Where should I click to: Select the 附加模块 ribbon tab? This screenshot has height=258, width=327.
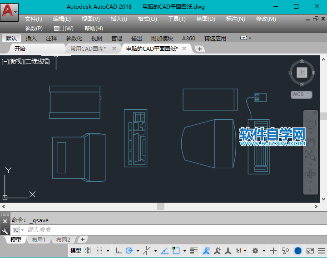[162, 39]
